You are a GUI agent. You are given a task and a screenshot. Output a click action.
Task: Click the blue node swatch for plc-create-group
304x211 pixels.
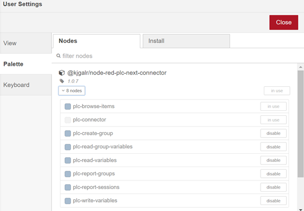point(68,133)
